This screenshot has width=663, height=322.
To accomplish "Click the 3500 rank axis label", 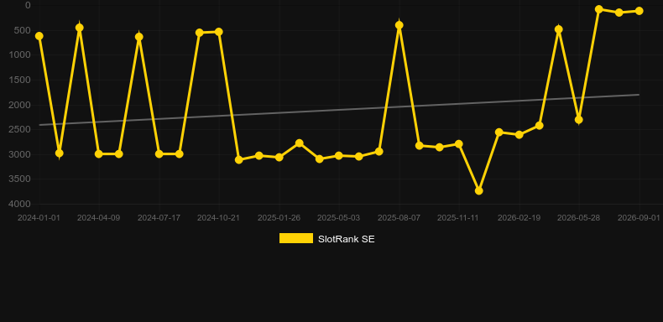I will [x=20, y=179].
